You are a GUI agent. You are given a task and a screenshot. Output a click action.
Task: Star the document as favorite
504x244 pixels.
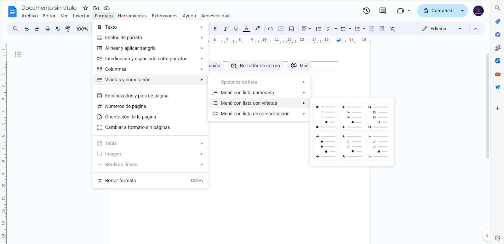pyautogui.click(x=86, y=8)
